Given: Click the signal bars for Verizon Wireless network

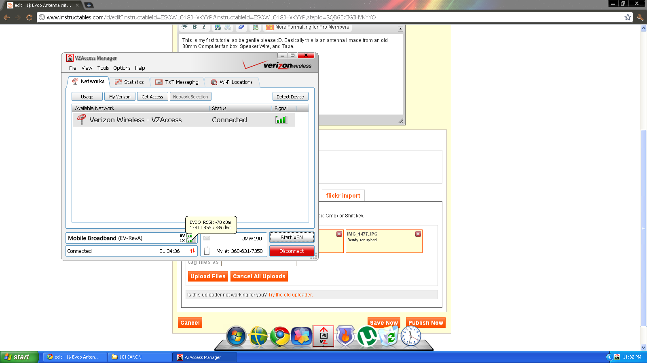Looking at the screenshot, I should point(281,119).
